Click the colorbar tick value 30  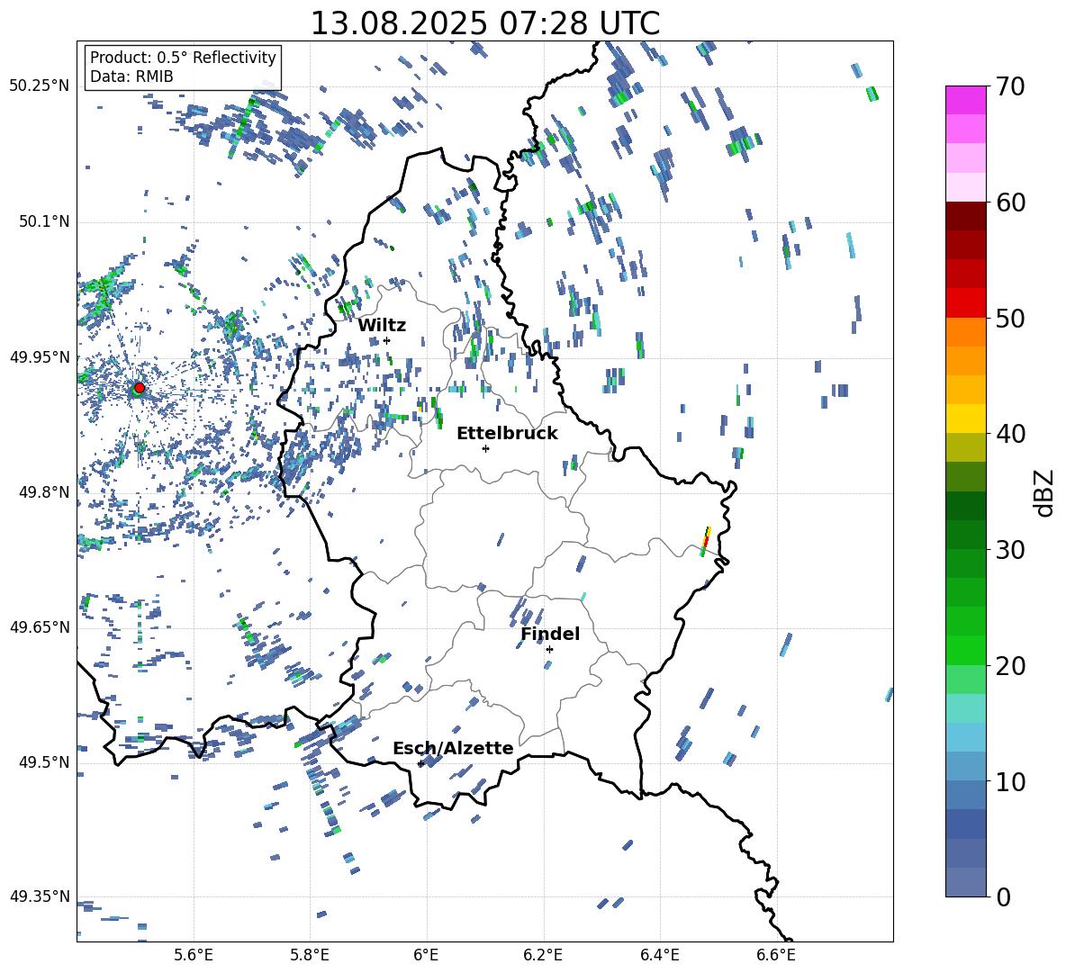pyautogui.click(x=1010, y=550)
